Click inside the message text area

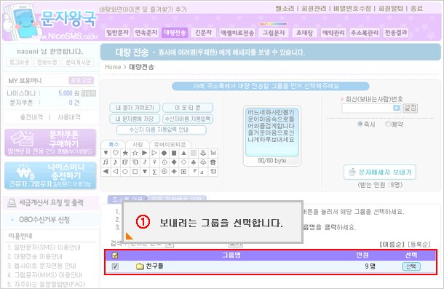coord(271,132)
